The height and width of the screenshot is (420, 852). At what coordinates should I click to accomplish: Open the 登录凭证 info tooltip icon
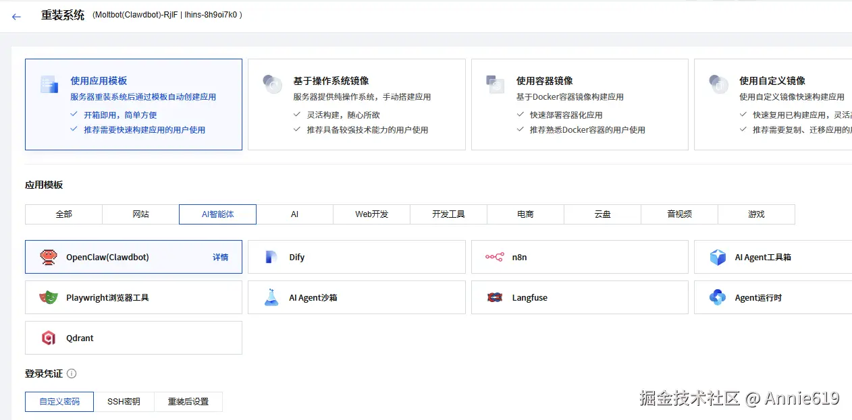(72, 373)
